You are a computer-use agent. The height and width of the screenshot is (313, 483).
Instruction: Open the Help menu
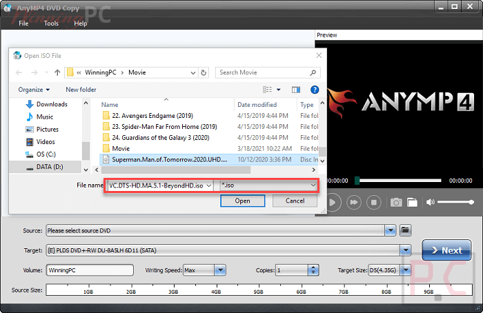point(81,23)
